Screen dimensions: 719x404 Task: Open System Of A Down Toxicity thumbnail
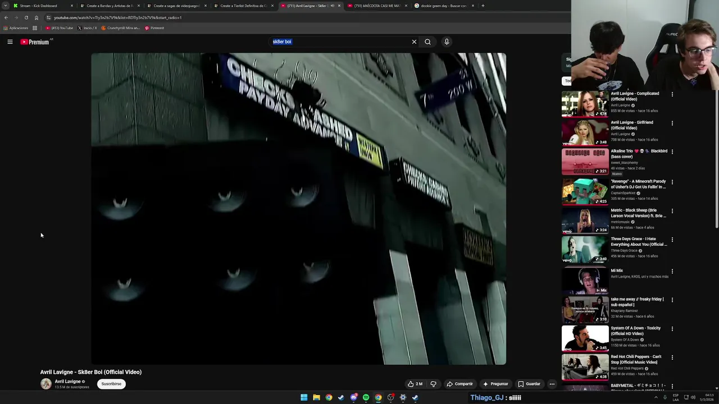pos(585,338)
